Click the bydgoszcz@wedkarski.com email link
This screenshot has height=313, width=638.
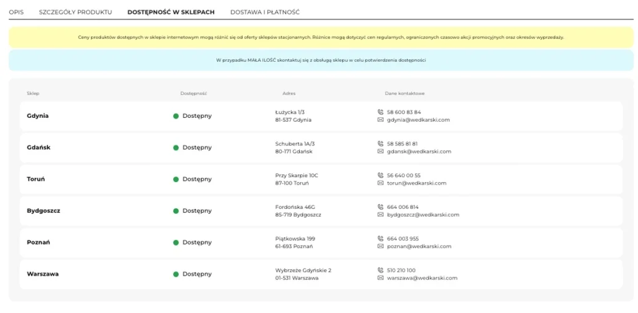click(x=423, y=214)
